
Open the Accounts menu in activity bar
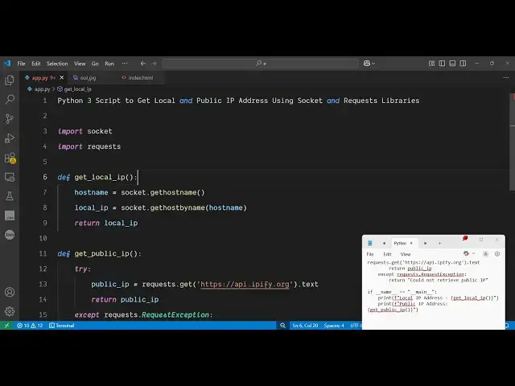tap(10, 292)
